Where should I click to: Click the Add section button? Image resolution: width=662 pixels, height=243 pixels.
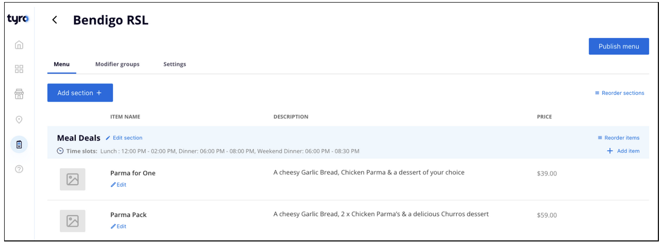80,93
